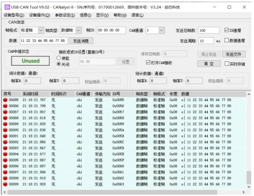Select the 关闭 filter radio button
This screenshot has height=196, width=254.
pos(59,64)
